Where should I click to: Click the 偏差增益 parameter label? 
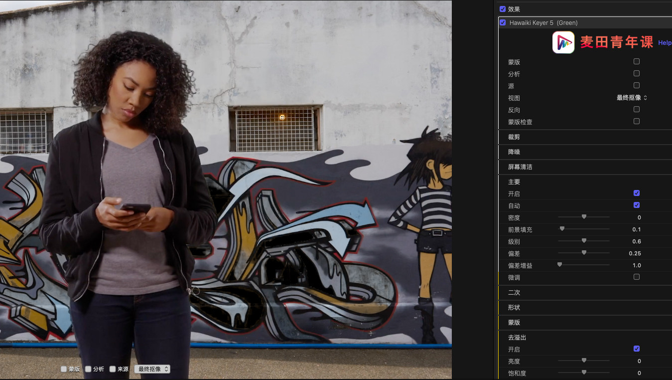coord(520,266)
